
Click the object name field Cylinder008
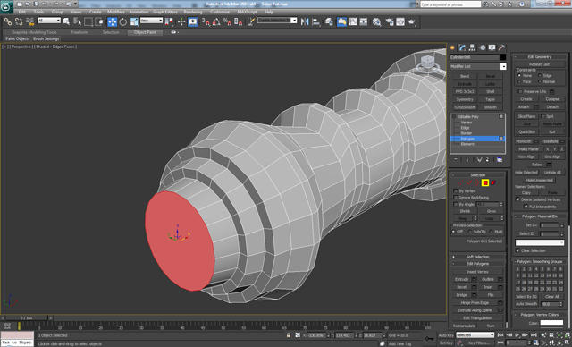pyautogui.click(x=474, y=57)
